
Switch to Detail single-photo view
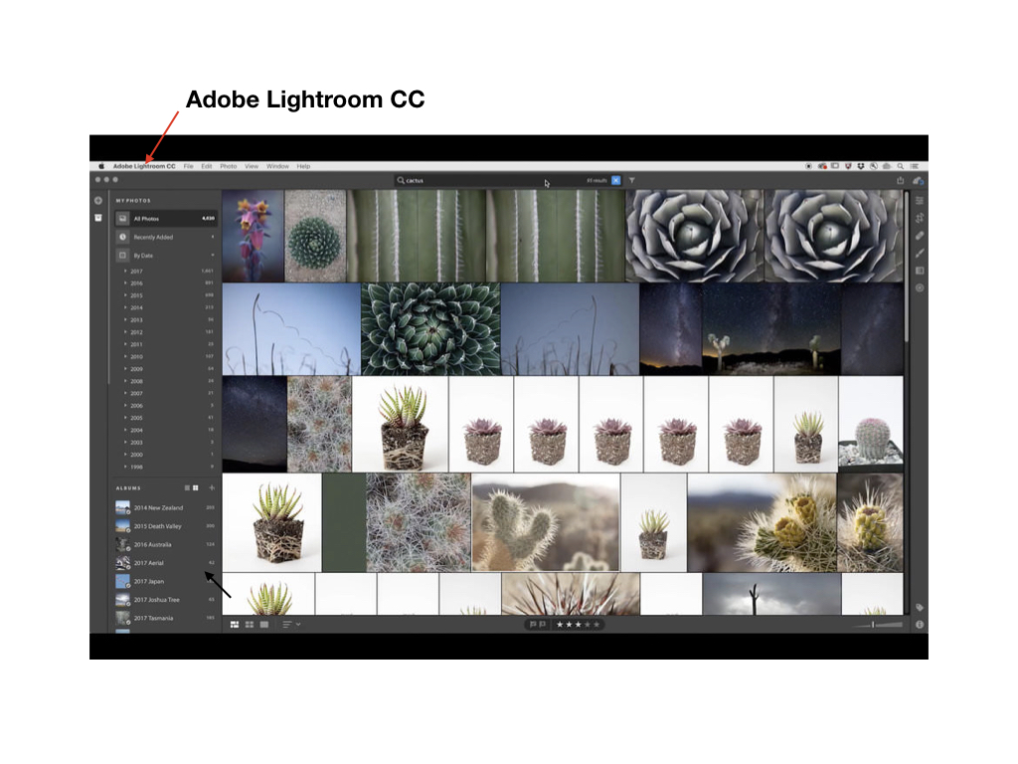click(x=264, y=625)
